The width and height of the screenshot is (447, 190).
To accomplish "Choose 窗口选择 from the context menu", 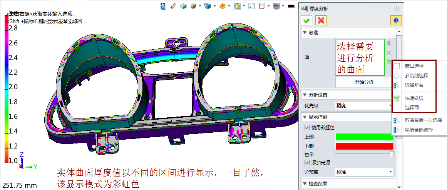I will (x=414, y=66).
